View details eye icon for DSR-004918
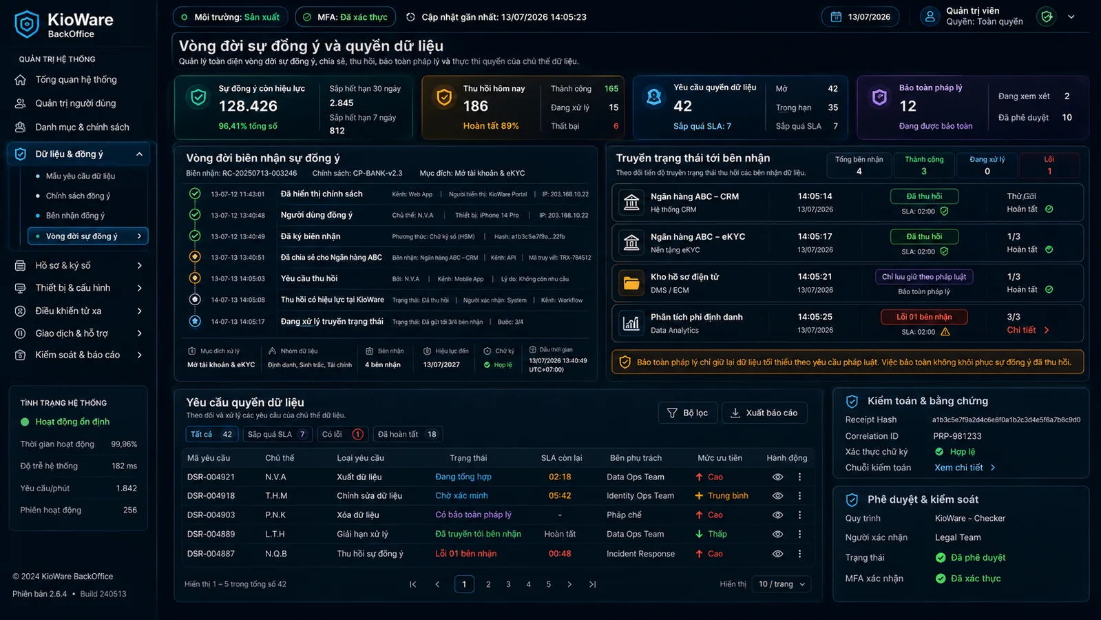The height and width of the screenshot is (620, 1101). tap(777, 496)
